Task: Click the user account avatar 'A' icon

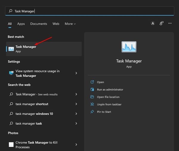Action: point(153,23)
